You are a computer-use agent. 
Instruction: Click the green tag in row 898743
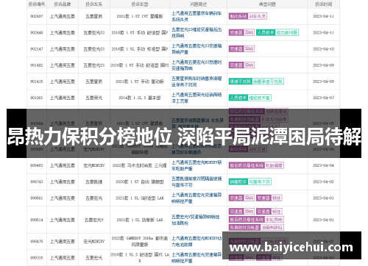coord(238,181)
